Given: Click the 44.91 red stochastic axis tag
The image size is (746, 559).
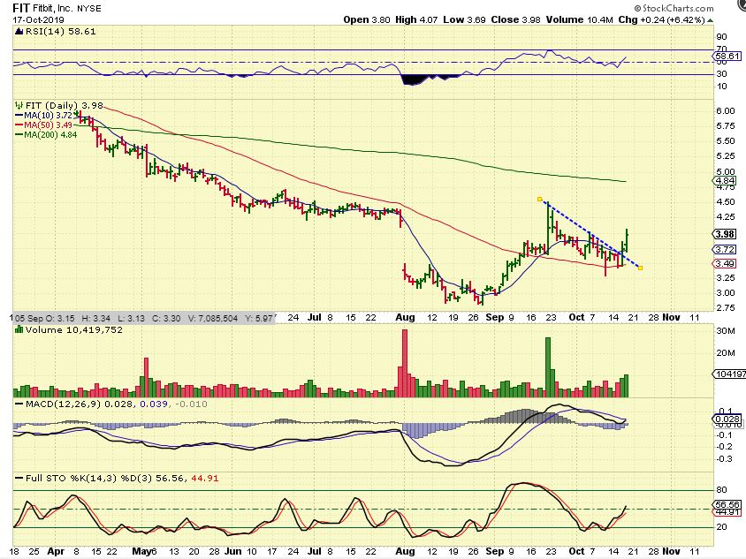Looking at the screenshot, I should 727,512.
